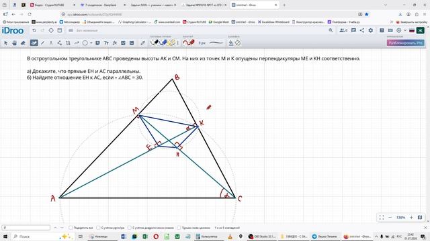This screenshot has width=430, height=241.
Task: Toggle the match case checkbox
Action: click(98, 228)
